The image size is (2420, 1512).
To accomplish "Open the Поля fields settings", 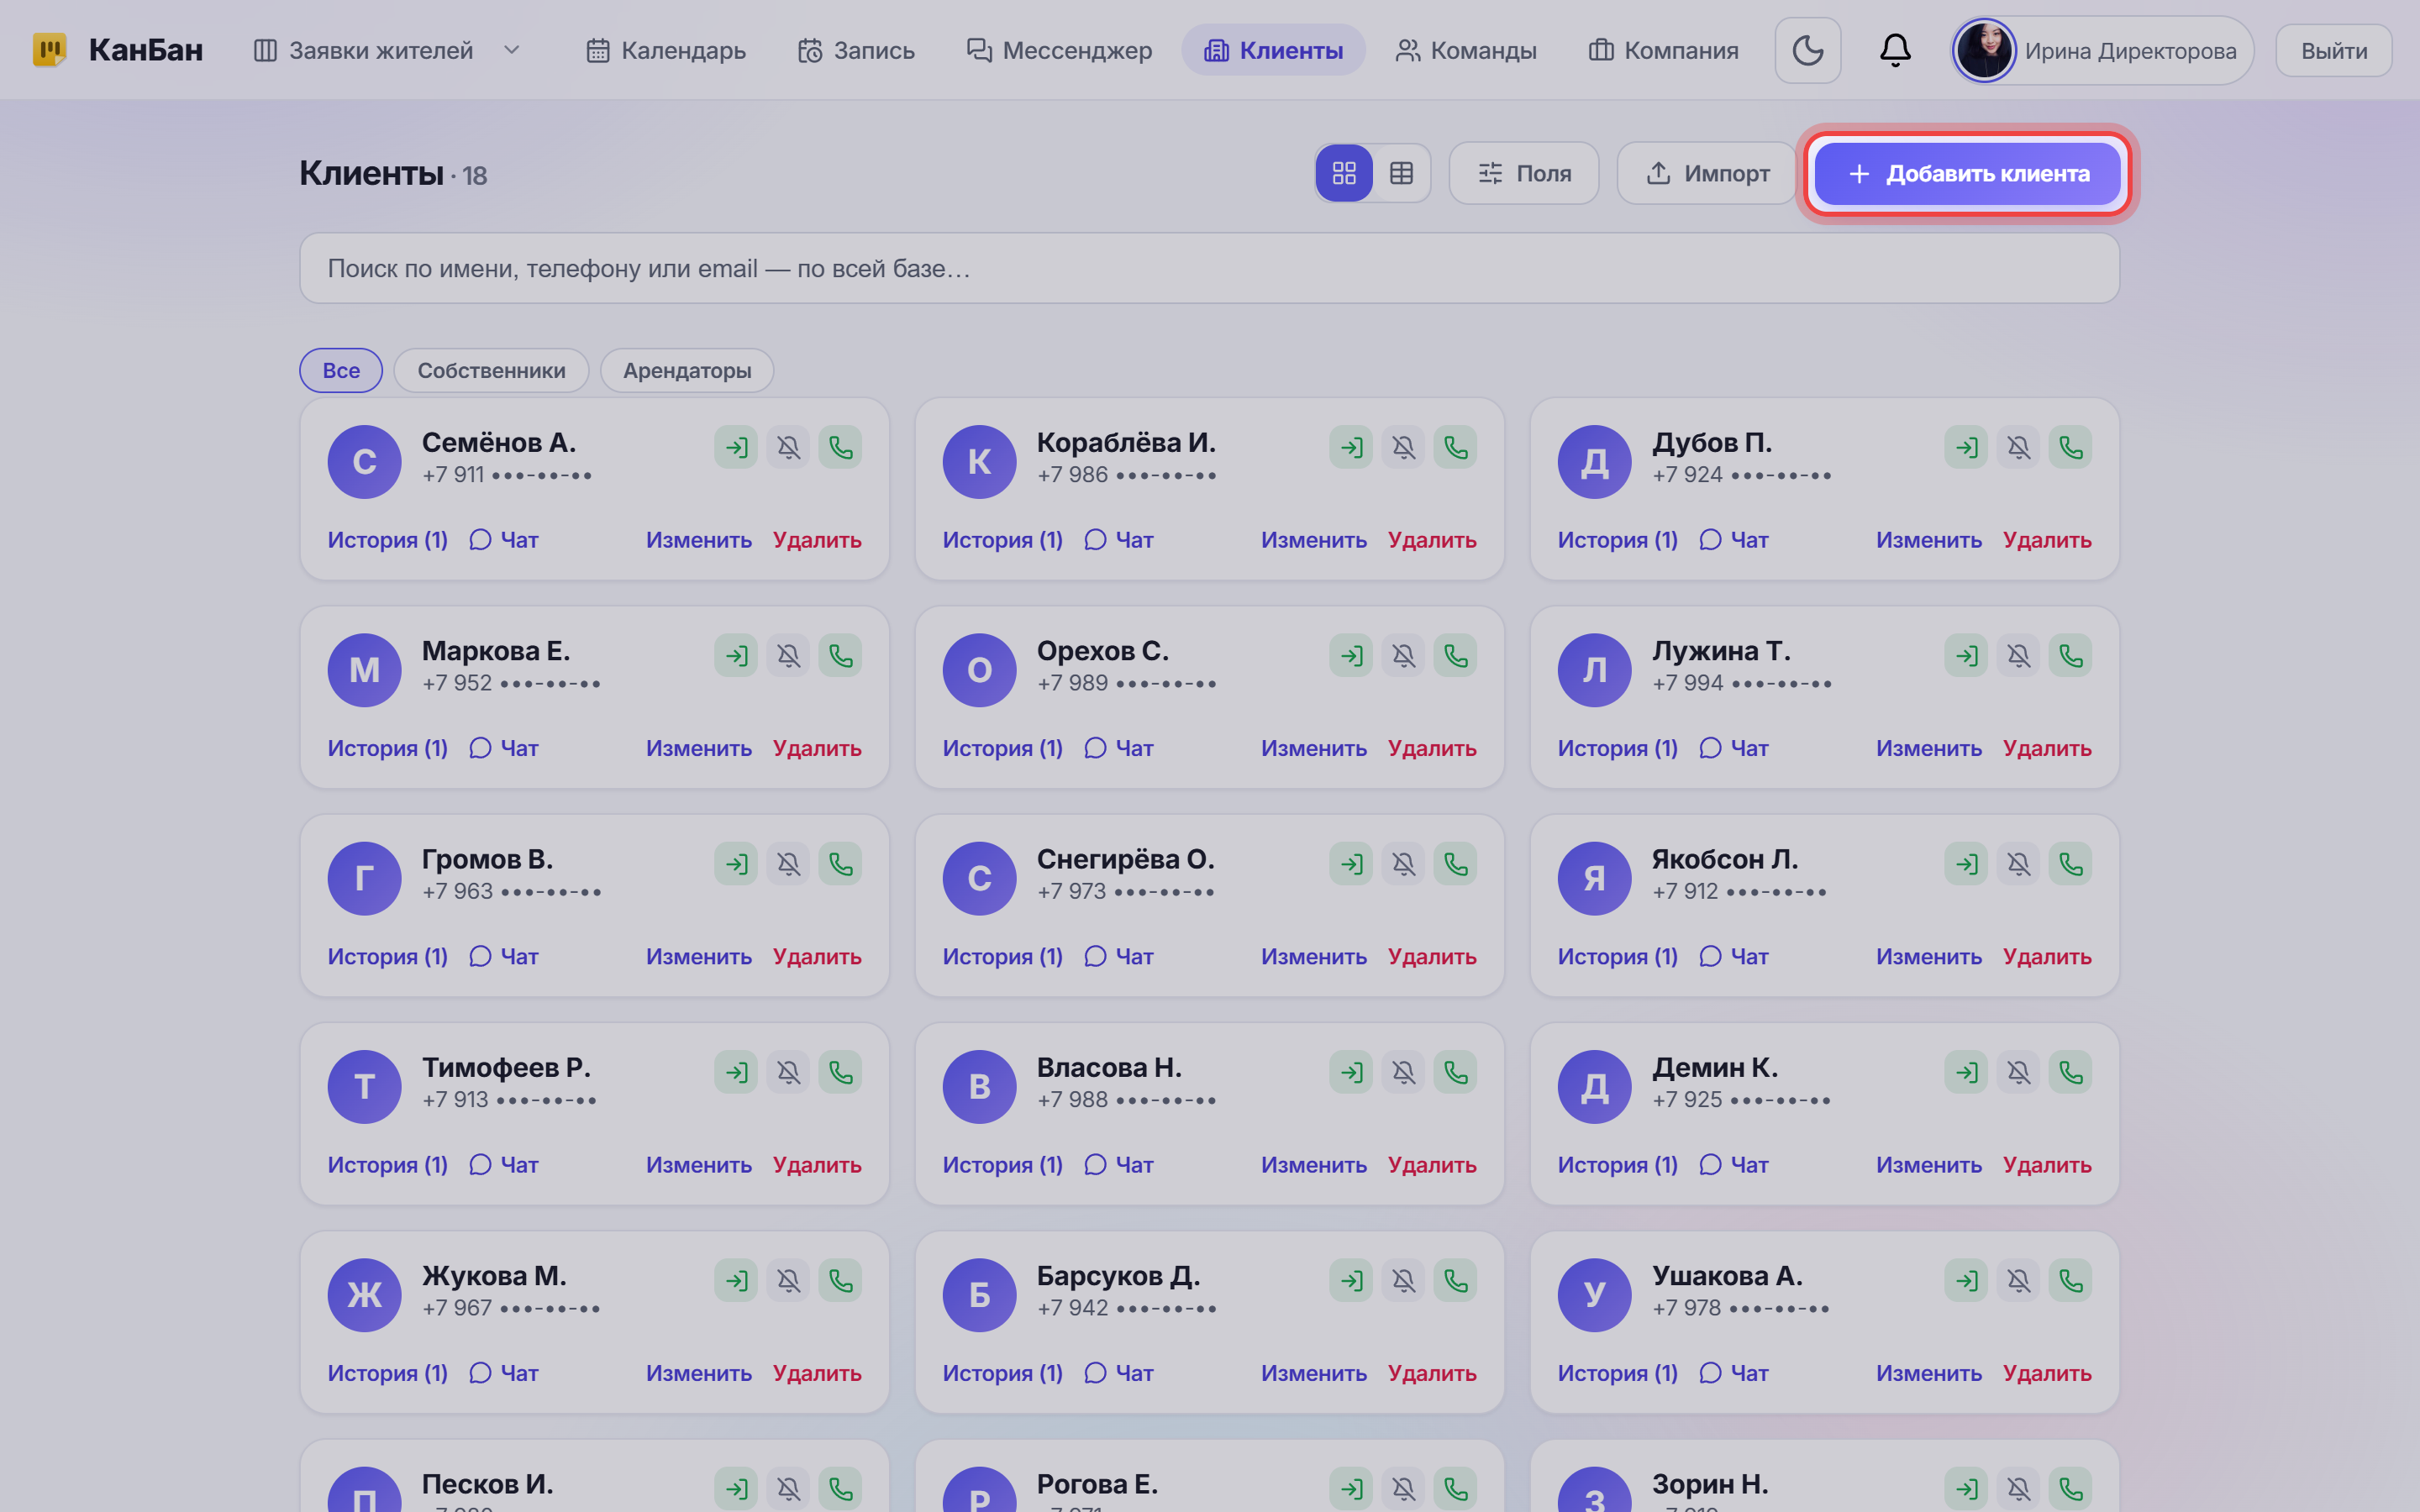I will coord(1524,173).
